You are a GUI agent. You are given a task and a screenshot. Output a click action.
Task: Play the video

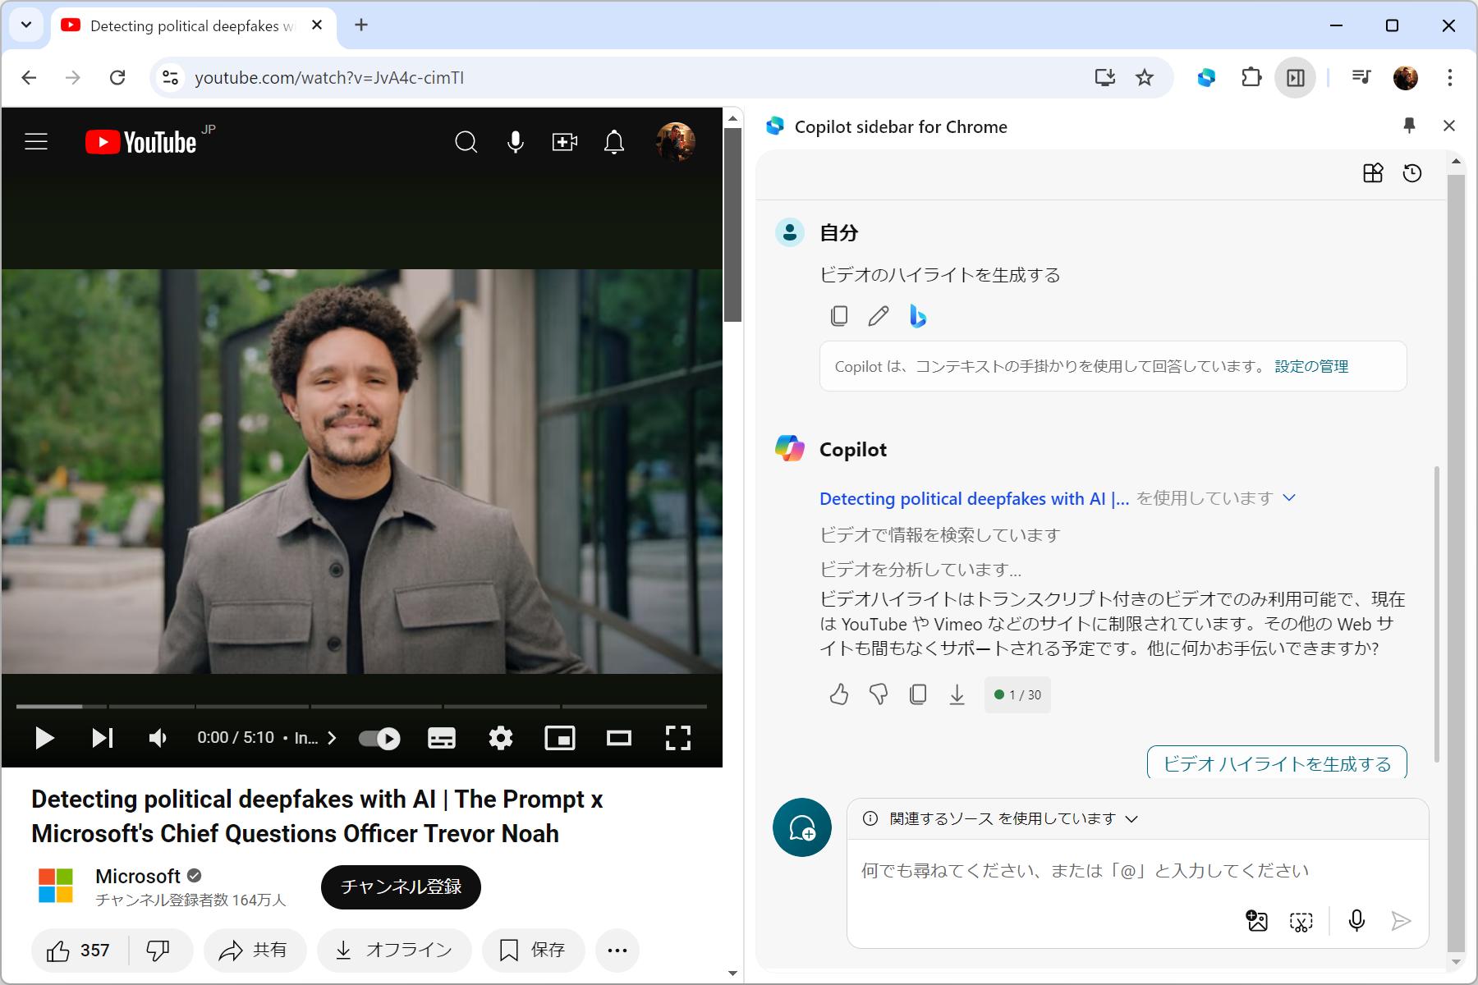tap(44, 738)
